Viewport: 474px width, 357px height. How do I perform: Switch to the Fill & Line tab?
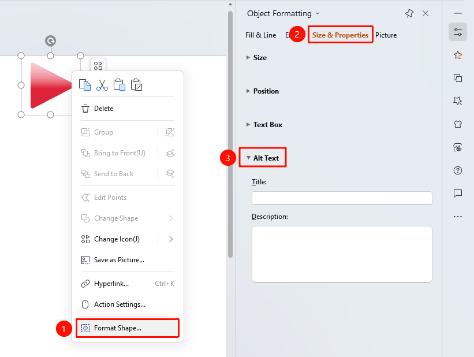click(260, 35)
